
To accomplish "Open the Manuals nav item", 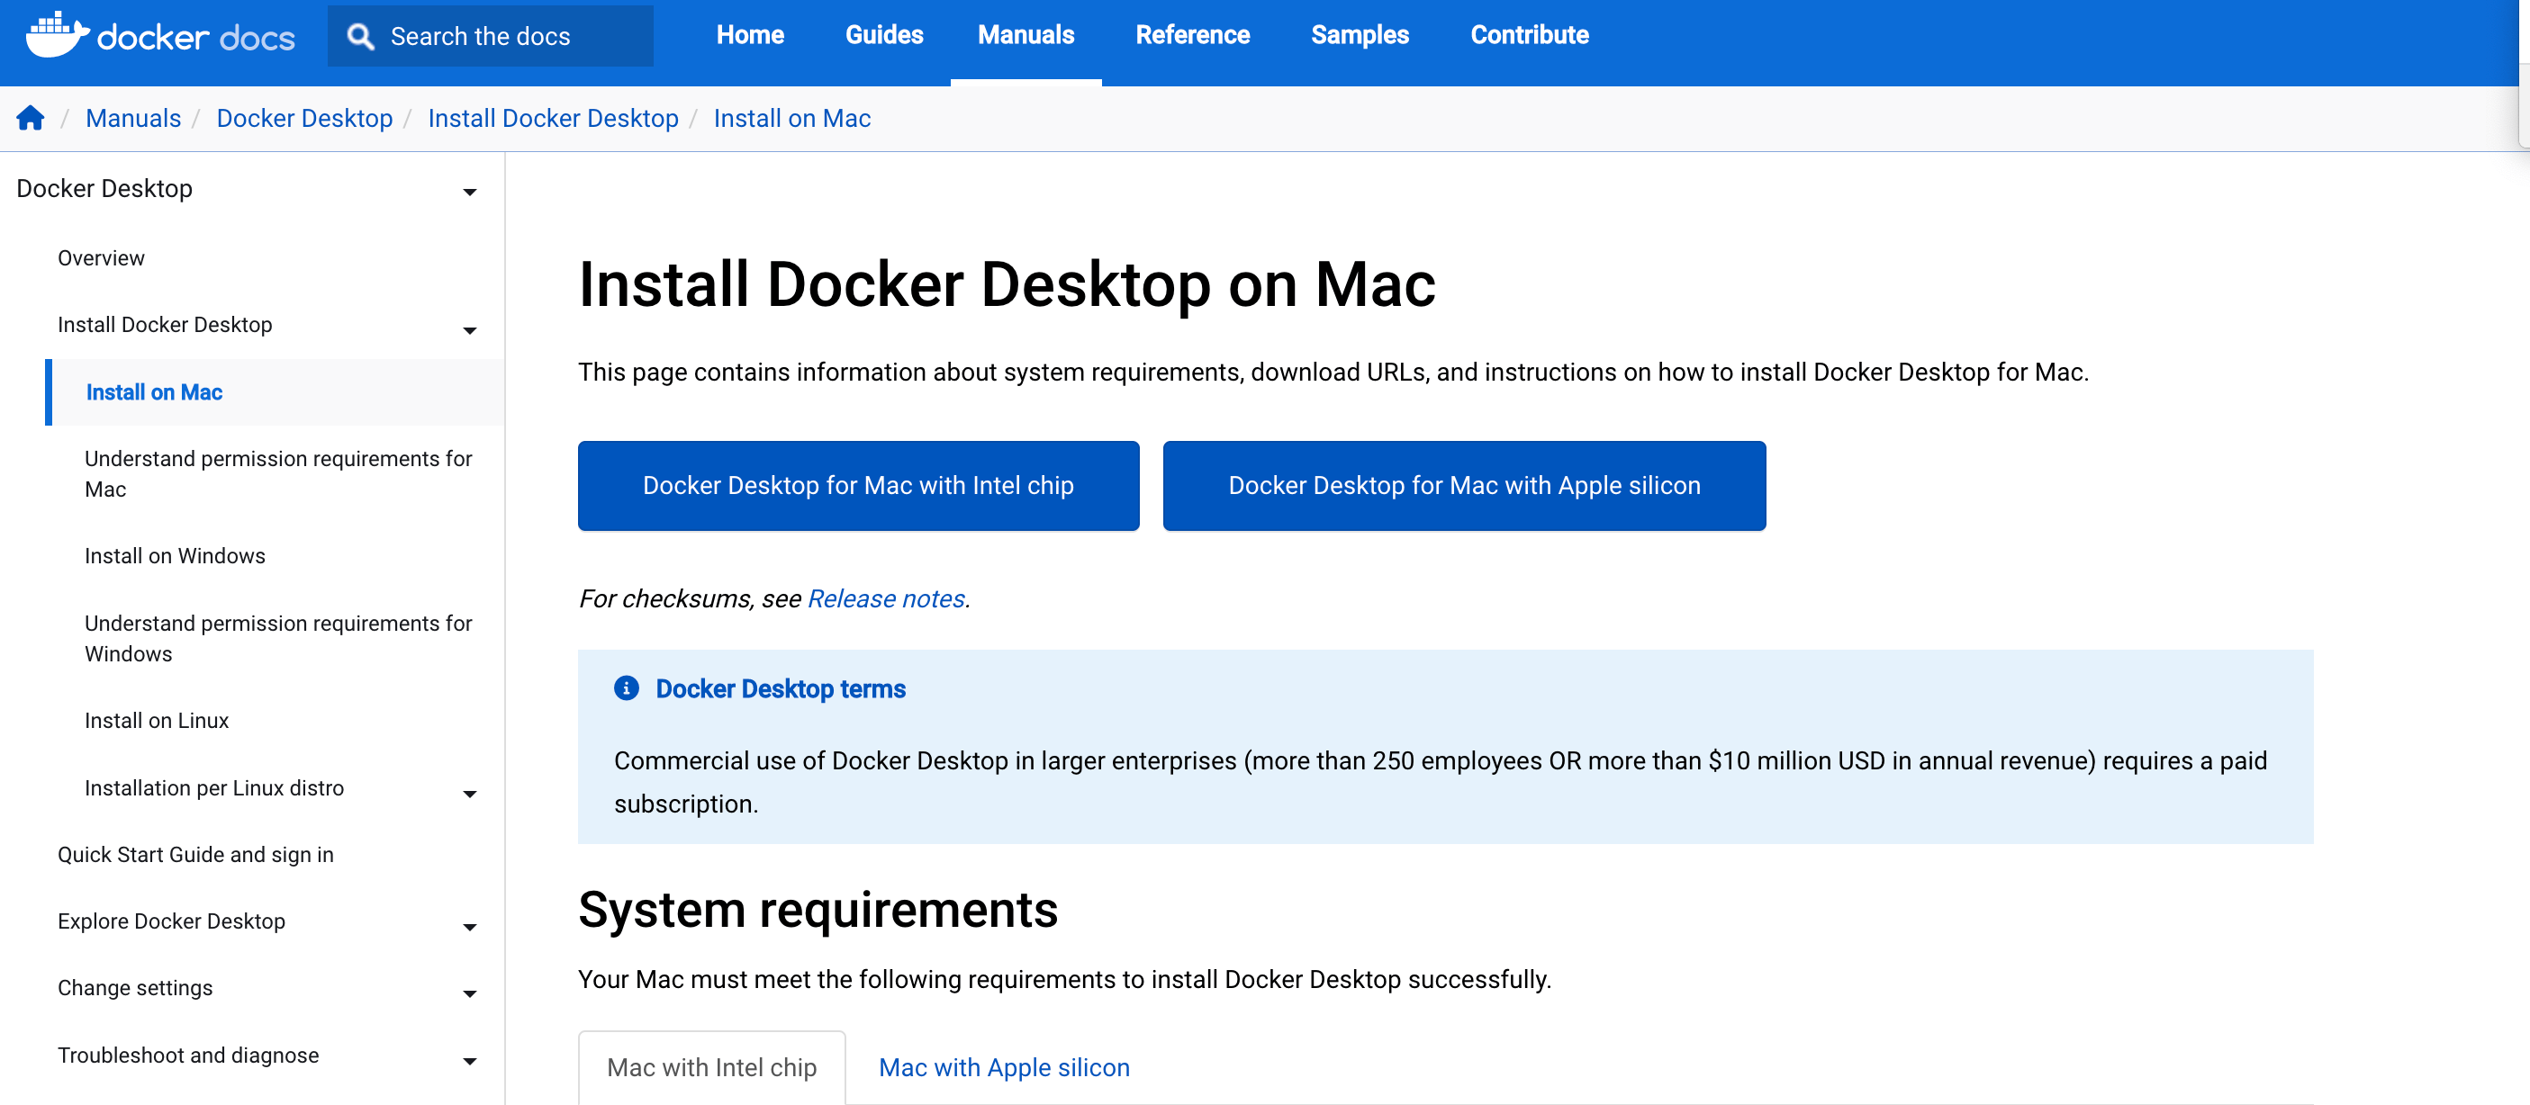I will point(1026,35).
